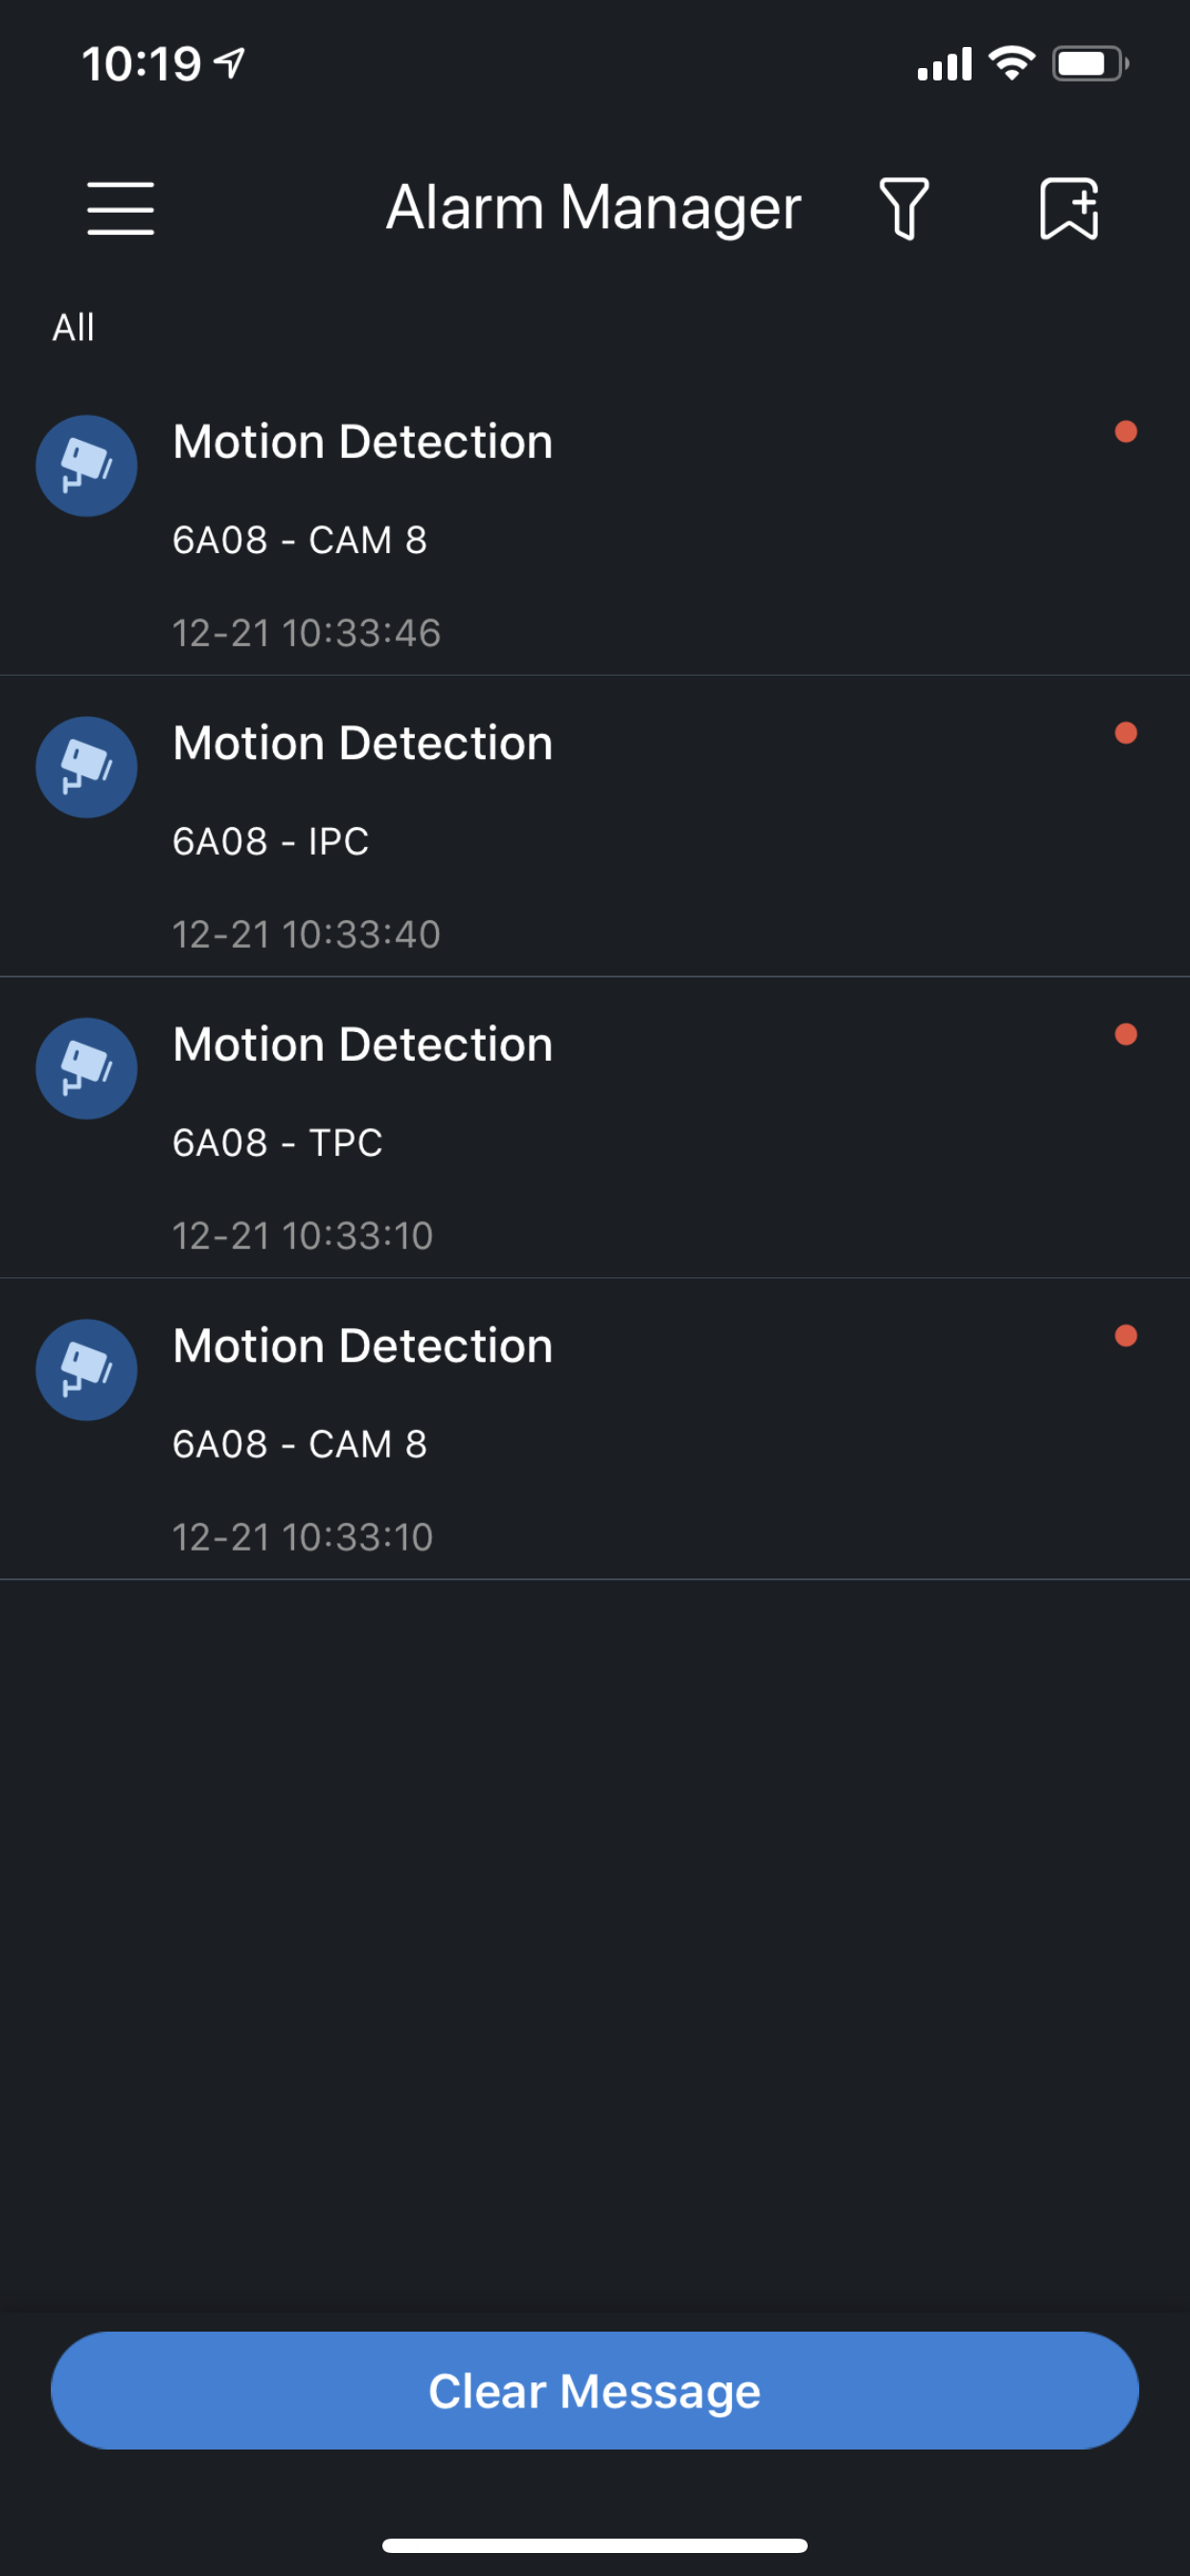
Task: Tap camera icon of 10:33:46 alarm
Action: [86, 466]
